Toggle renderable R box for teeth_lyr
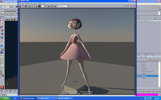 pyautogui.click(x=138, y=67)
